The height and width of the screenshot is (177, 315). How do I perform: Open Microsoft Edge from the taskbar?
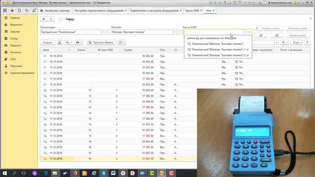(46, 173)
